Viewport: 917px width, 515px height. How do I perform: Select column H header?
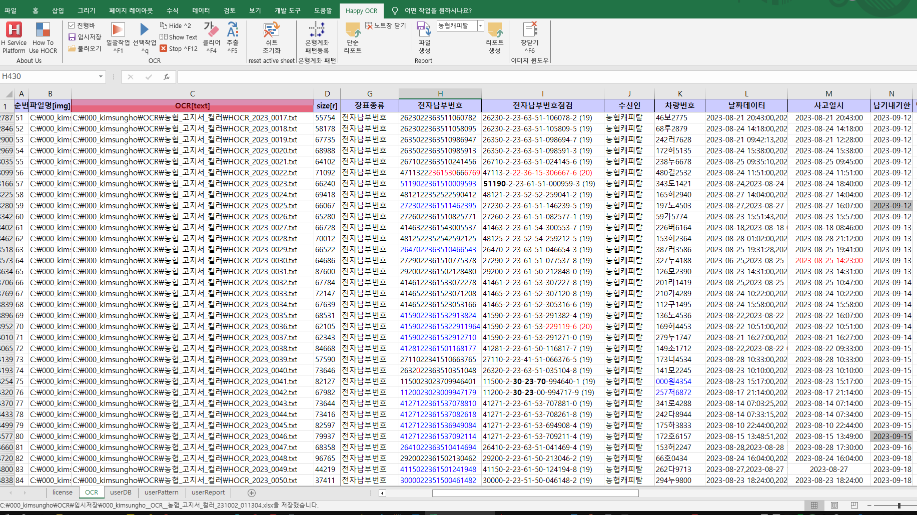[x=440, y=93]
